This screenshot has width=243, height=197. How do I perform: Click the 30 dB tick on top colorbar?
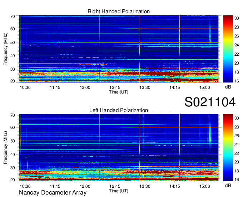237,19
